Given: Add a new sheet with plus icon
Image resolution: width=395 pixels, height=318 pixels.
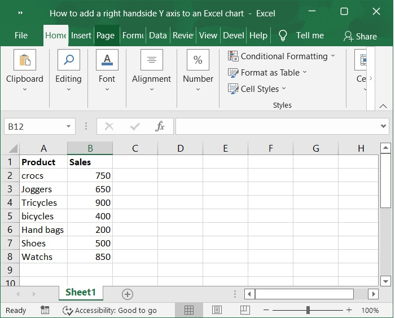Looking at the screenshot, I should 128,294.
